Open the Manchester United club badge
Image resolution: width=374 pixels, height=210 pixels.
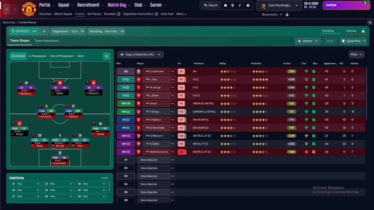click(x=29, y=9)
